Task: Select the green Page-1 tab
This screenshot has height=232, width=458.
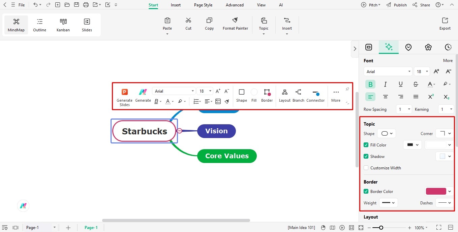Action: click(91, 228)
